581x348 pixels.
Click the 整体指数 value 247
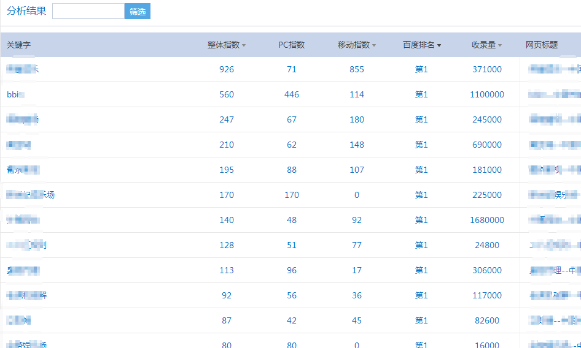(x=227, y=119)
